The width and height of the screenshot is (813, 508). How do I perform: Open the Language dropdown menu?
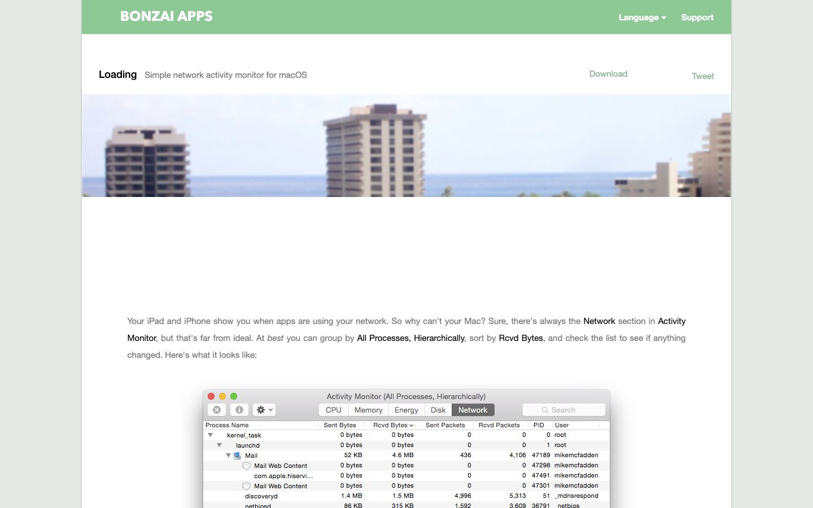tap(642, 17)
